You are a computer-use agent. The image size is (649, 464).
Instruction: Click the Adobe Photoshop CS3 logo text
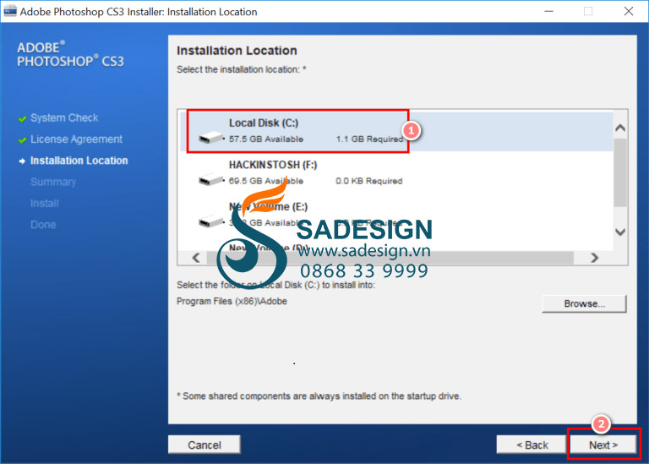pos(70,54)
